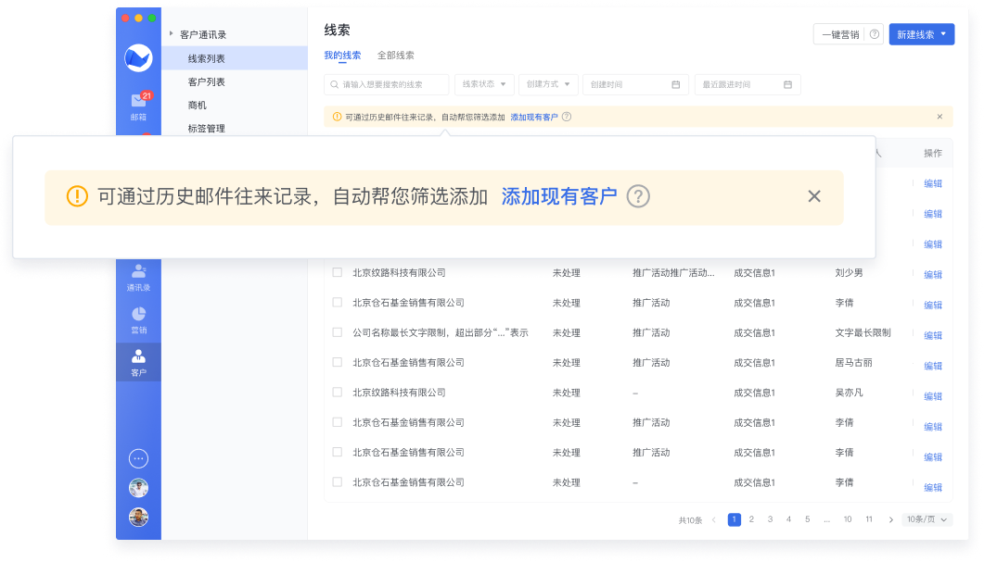Click the more options ellipsis icon in sidebar

[x=138, y=458]
